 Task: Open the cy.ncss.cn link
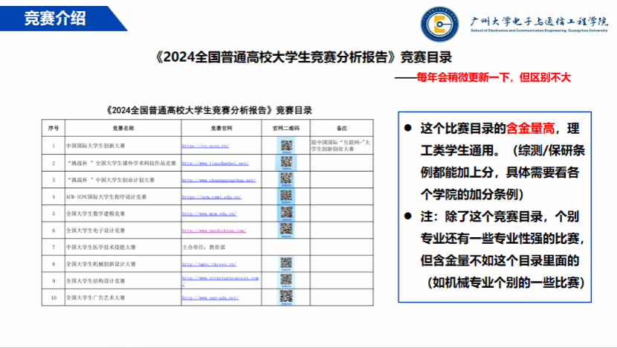click(x=205, y=146)
